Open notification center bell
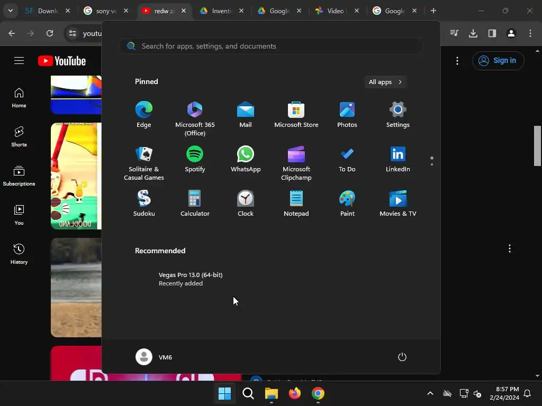This screenshot has width=542, height=406. [527, 393]
